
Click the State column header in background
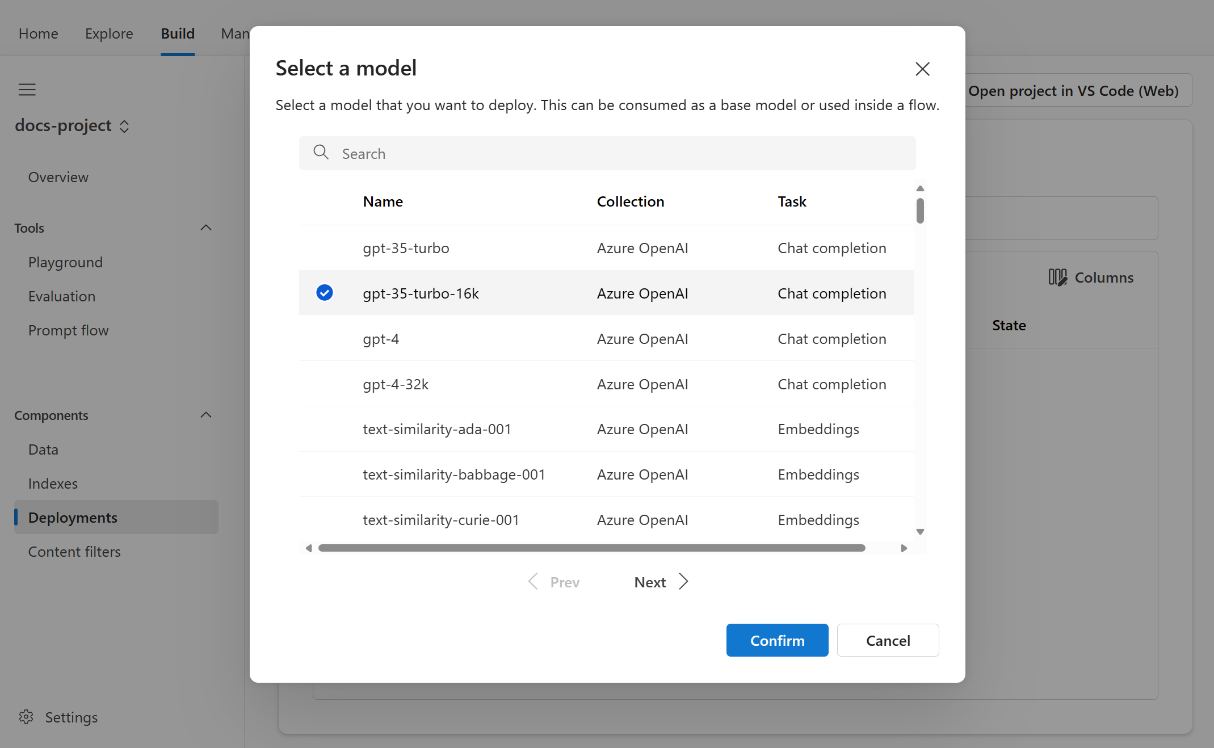coord(1009,325)
